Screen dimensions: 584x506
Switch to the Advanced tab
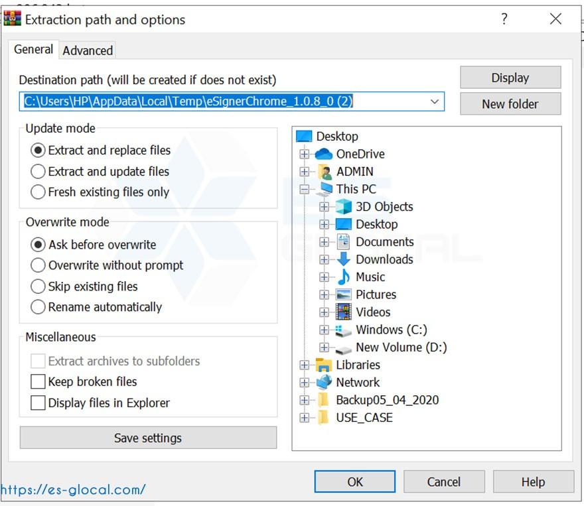88,50
